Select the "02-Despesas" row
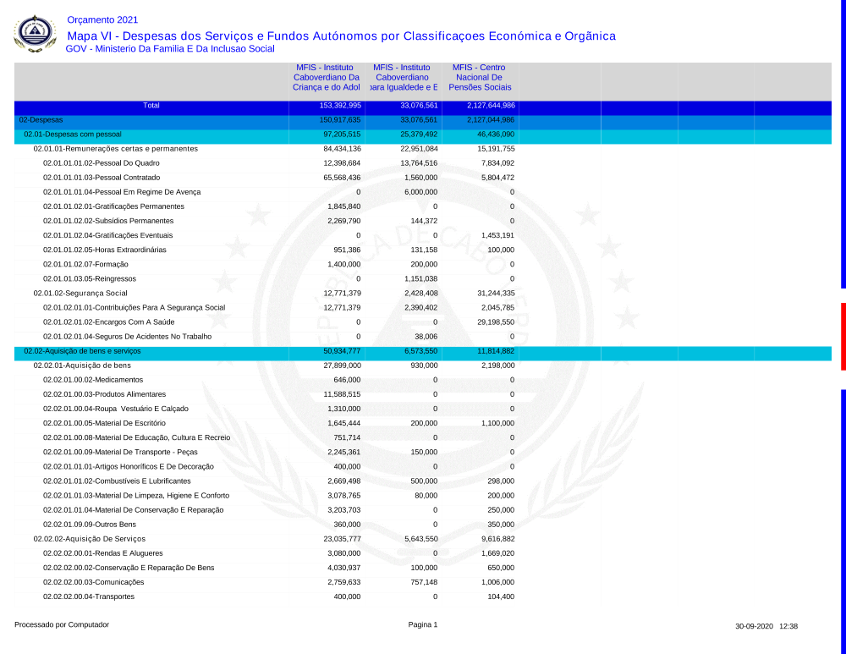This screenshot has width=846, height=654. click(41, 120)
